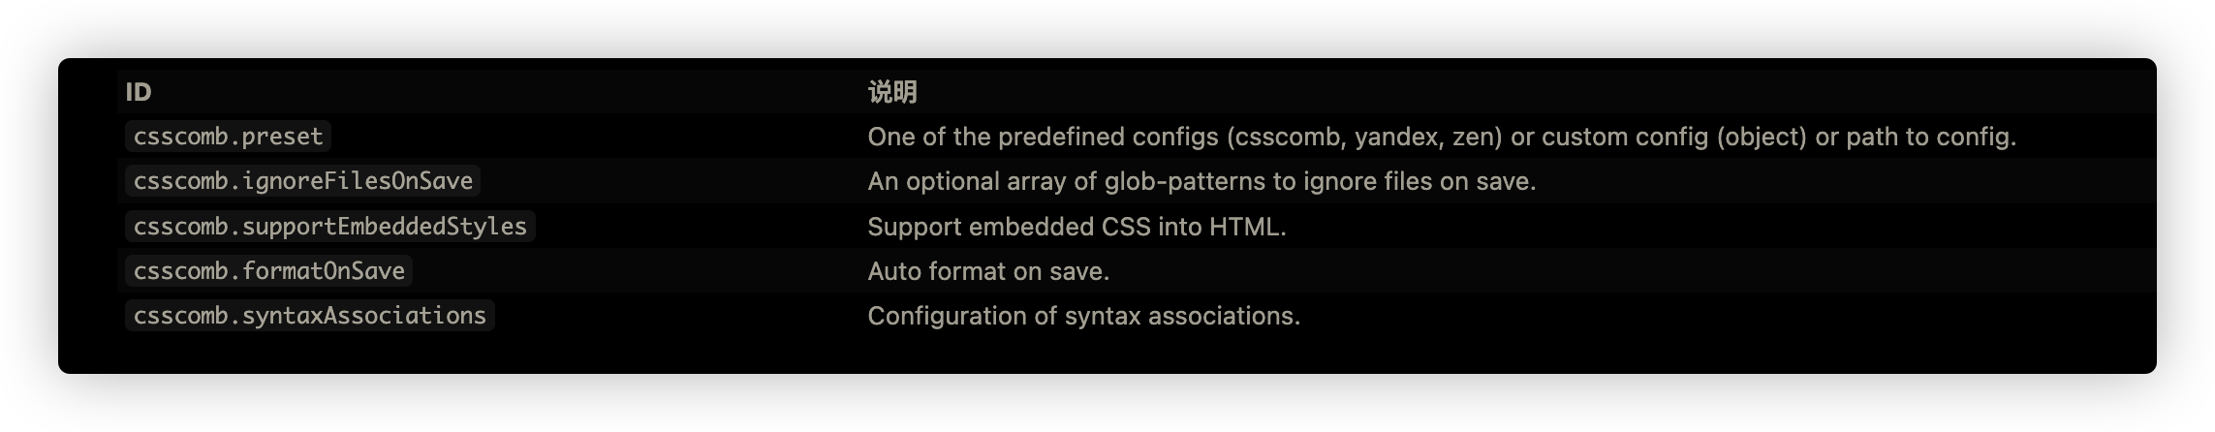Click the 说明 column header
Image resolution: width=2215 pixels, height=432 pixels.
coord(891,92)
